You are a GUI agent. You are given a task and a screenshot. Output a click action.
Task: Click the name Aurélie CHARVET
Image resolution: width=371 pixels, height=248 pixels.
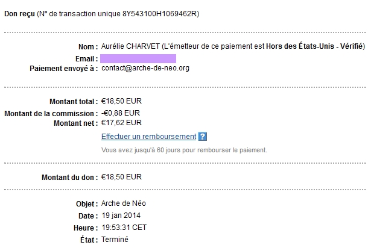131,46
